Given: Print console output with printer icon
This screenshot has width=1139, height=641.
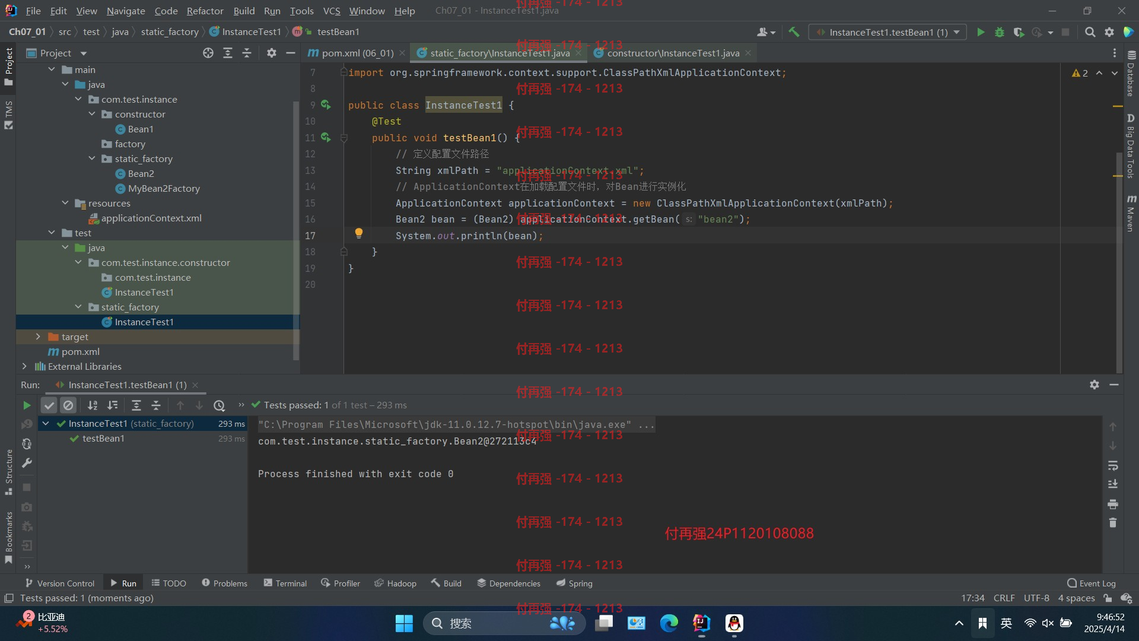Looking at the screenshot, I should 1113,504.
